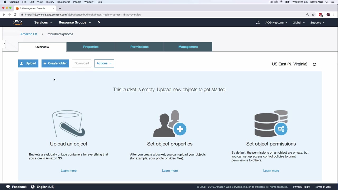
Task: Close the S3 Management Console browser tab
Action: pyautogui.click(x=53, y=8)
